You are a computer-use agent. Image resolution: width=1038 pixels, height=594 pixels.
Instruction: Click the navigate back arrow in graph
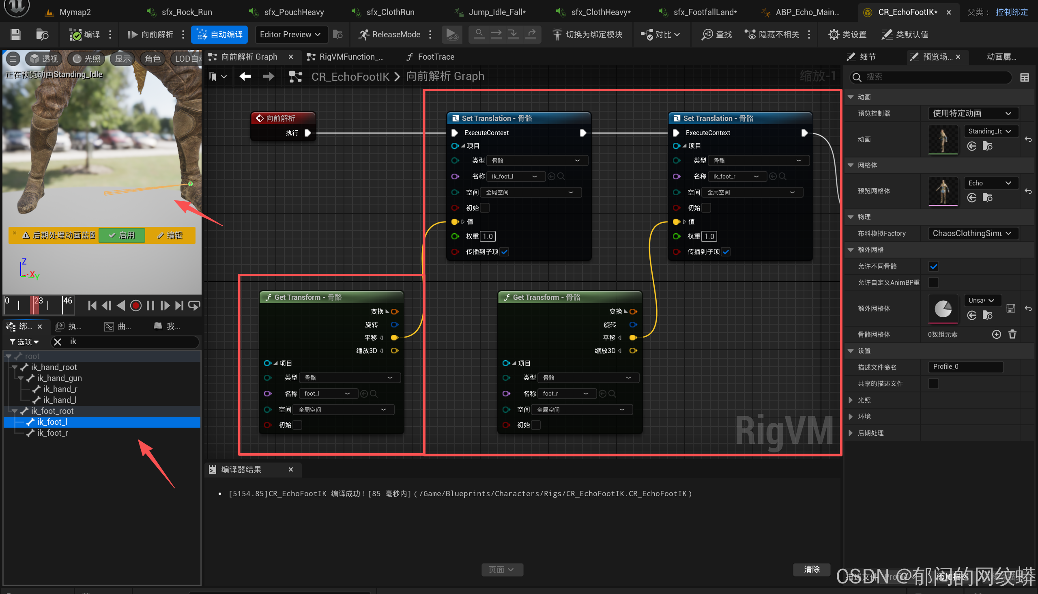pyautogui.click(x=245, y=76)
